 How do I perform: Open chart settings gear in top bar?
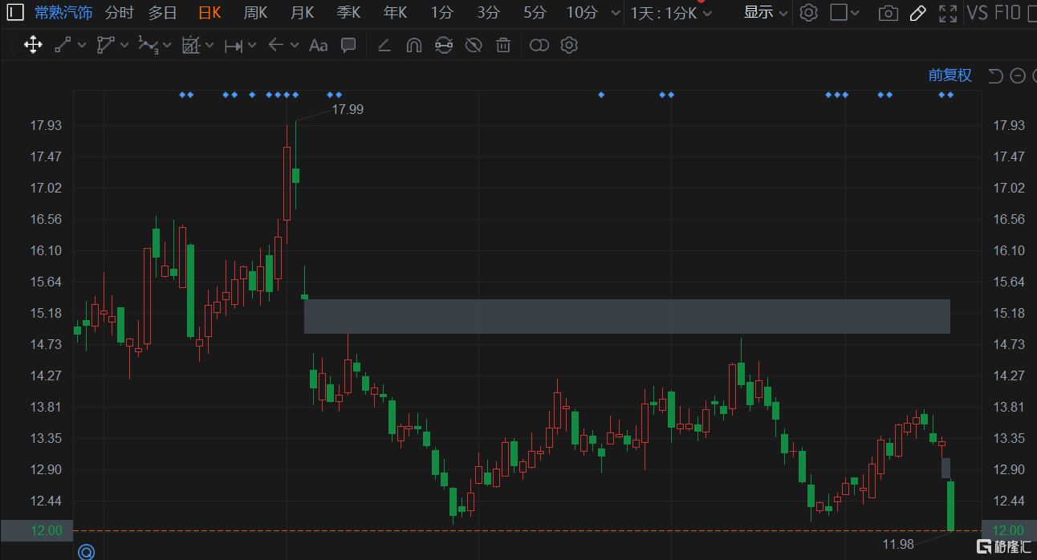coord(809,12)
